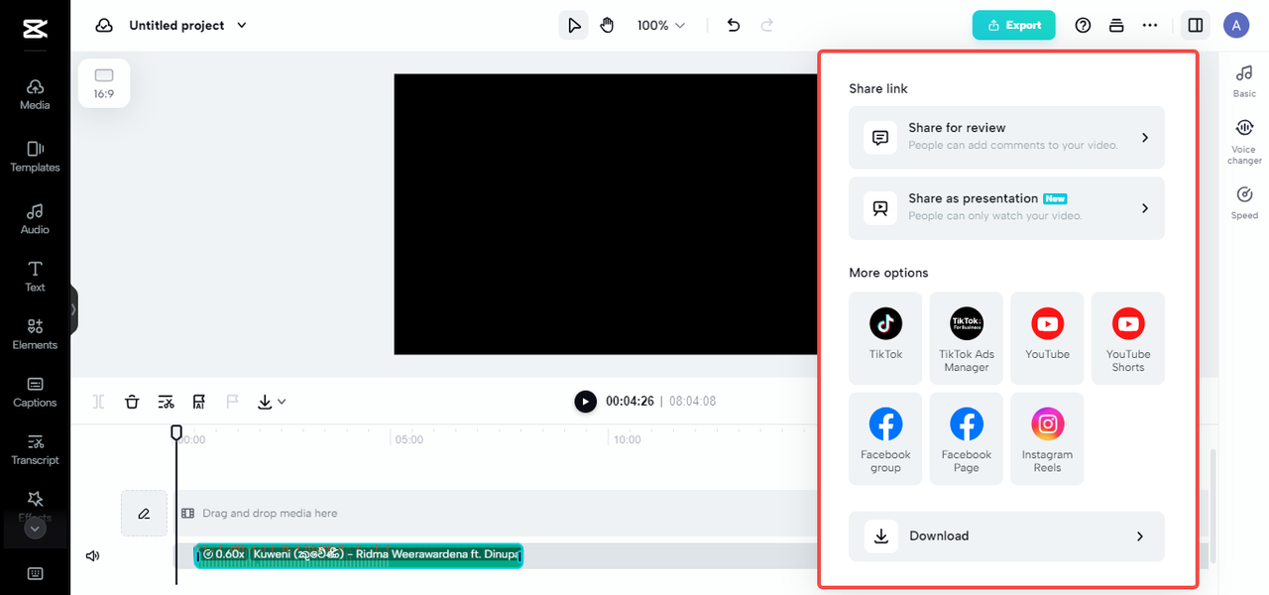This screenshot has height=595, width=1269.
Task: Delete the selected clip
Action: click(x=132, y=402)
